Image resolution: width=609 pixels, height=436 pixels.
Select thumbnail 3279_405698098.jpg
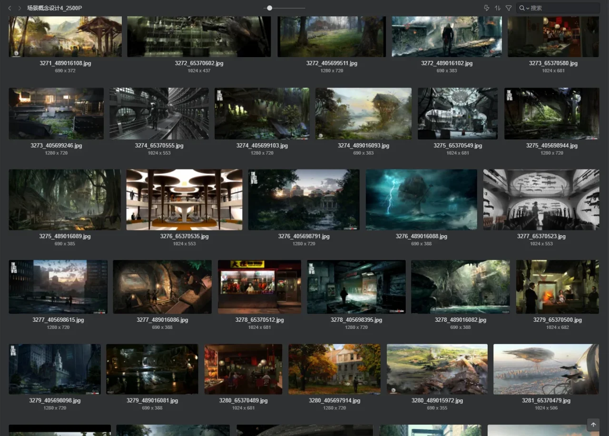[x=55, y=369]
